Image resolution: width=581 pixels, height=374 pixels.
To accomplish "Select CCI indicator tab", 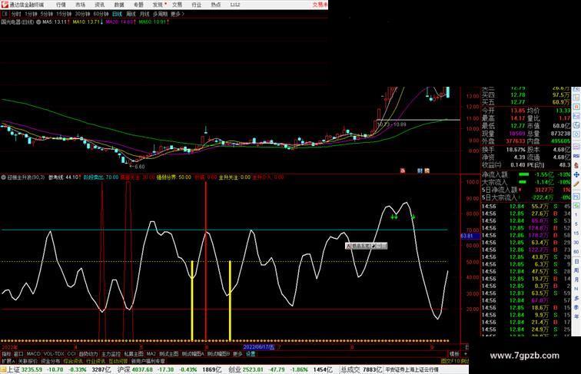I will (x=71, y=354).
